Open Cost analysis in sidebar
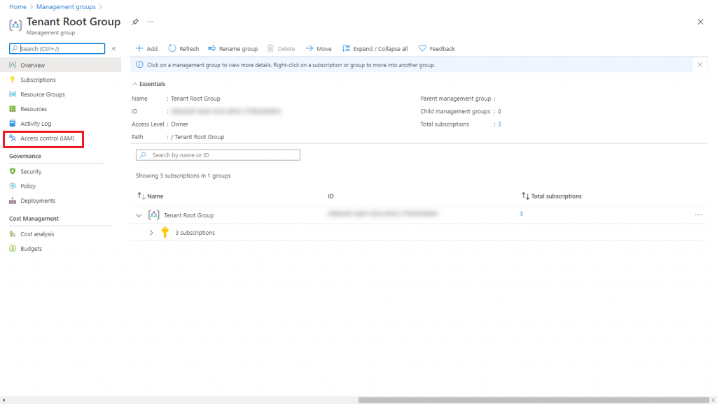Screen dimensions: 717x404 37,233
